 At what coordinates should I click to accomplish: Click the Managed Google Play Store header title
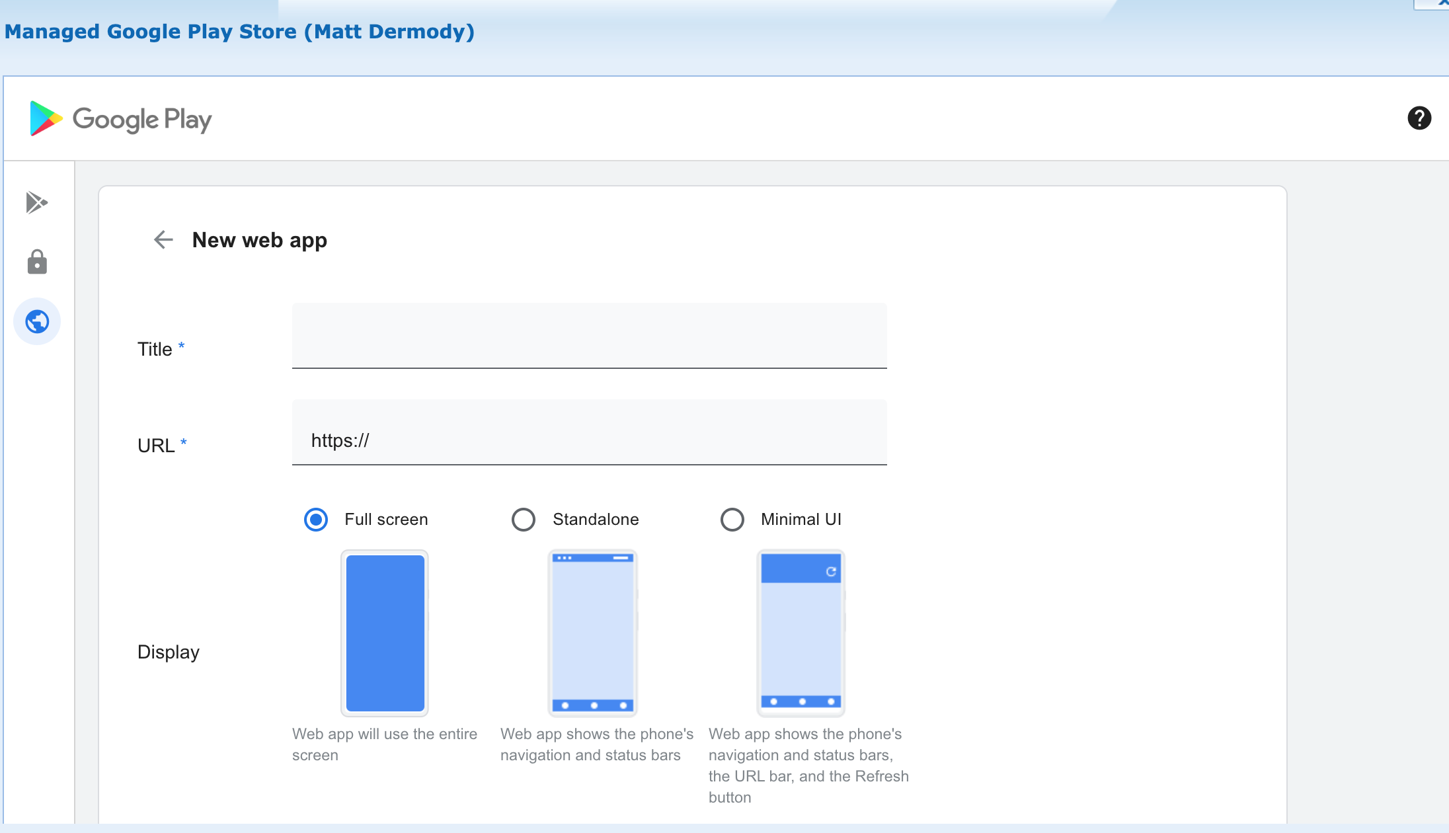(239, 32)
